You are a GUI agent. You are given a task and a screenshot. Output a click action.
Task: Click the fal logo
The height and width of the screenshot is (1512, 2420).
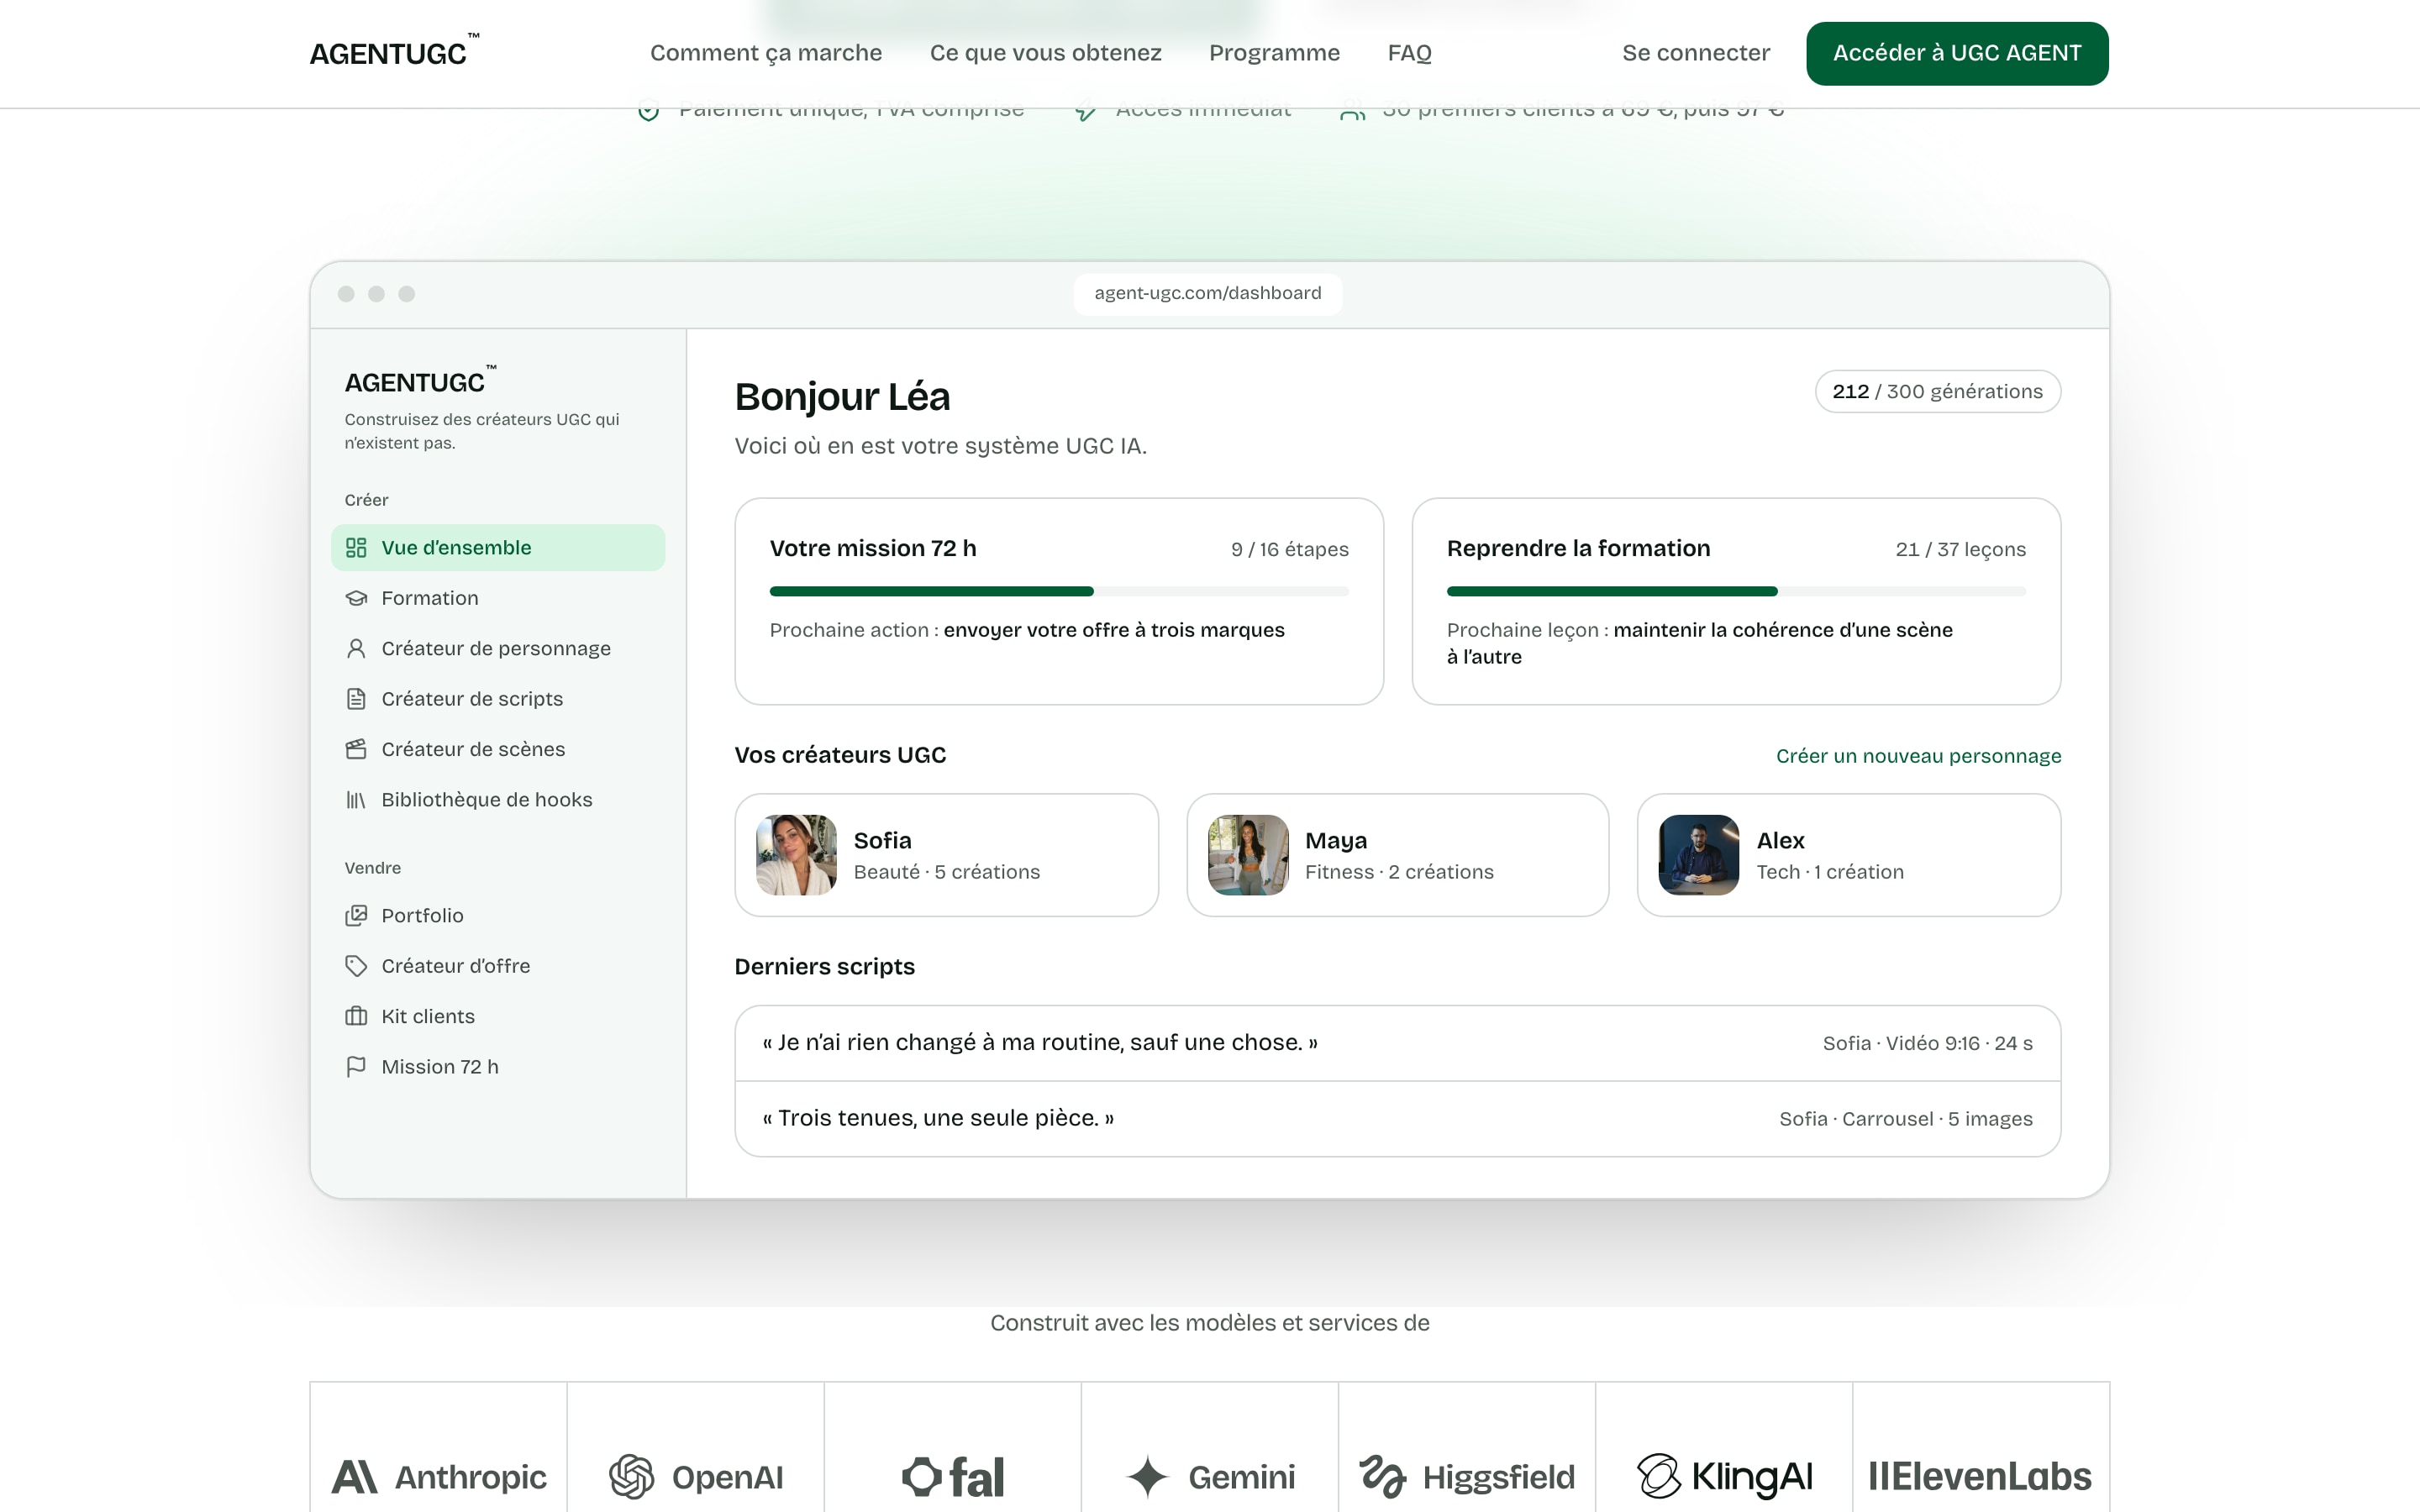[x=953, y=1477]
